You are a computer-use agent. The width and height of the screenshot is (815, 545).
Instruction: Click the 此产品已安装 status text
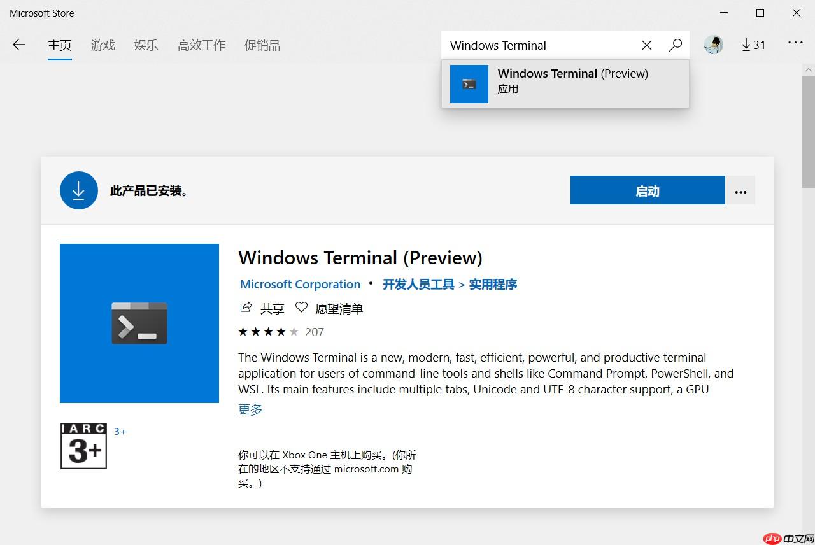[x=150, y=190]
